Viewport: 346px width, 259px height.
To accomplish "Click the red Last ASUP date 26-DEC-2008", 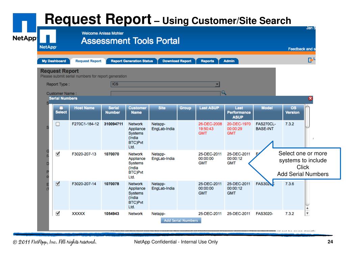I will coord(210,124).
